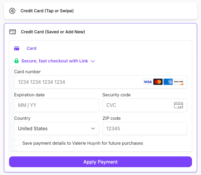Click the CVC card hint icon
The image size is (201, 175).
[x=178, y=105]
